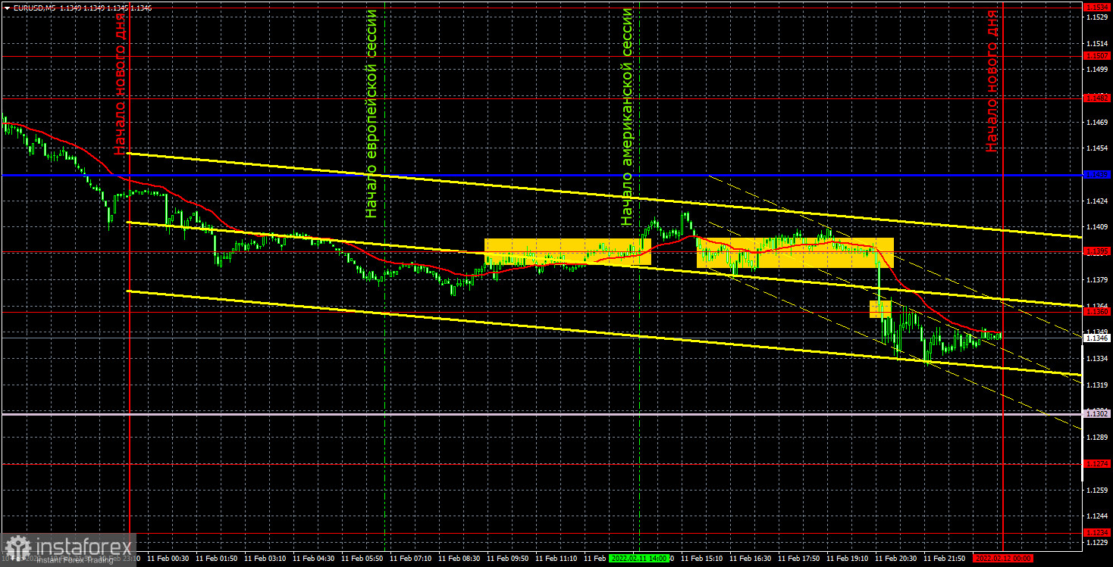Click the 11 Feb 03:10 time axis label
The height and width of the screenshot is (567, 1113).
click(x=265, y=558)
